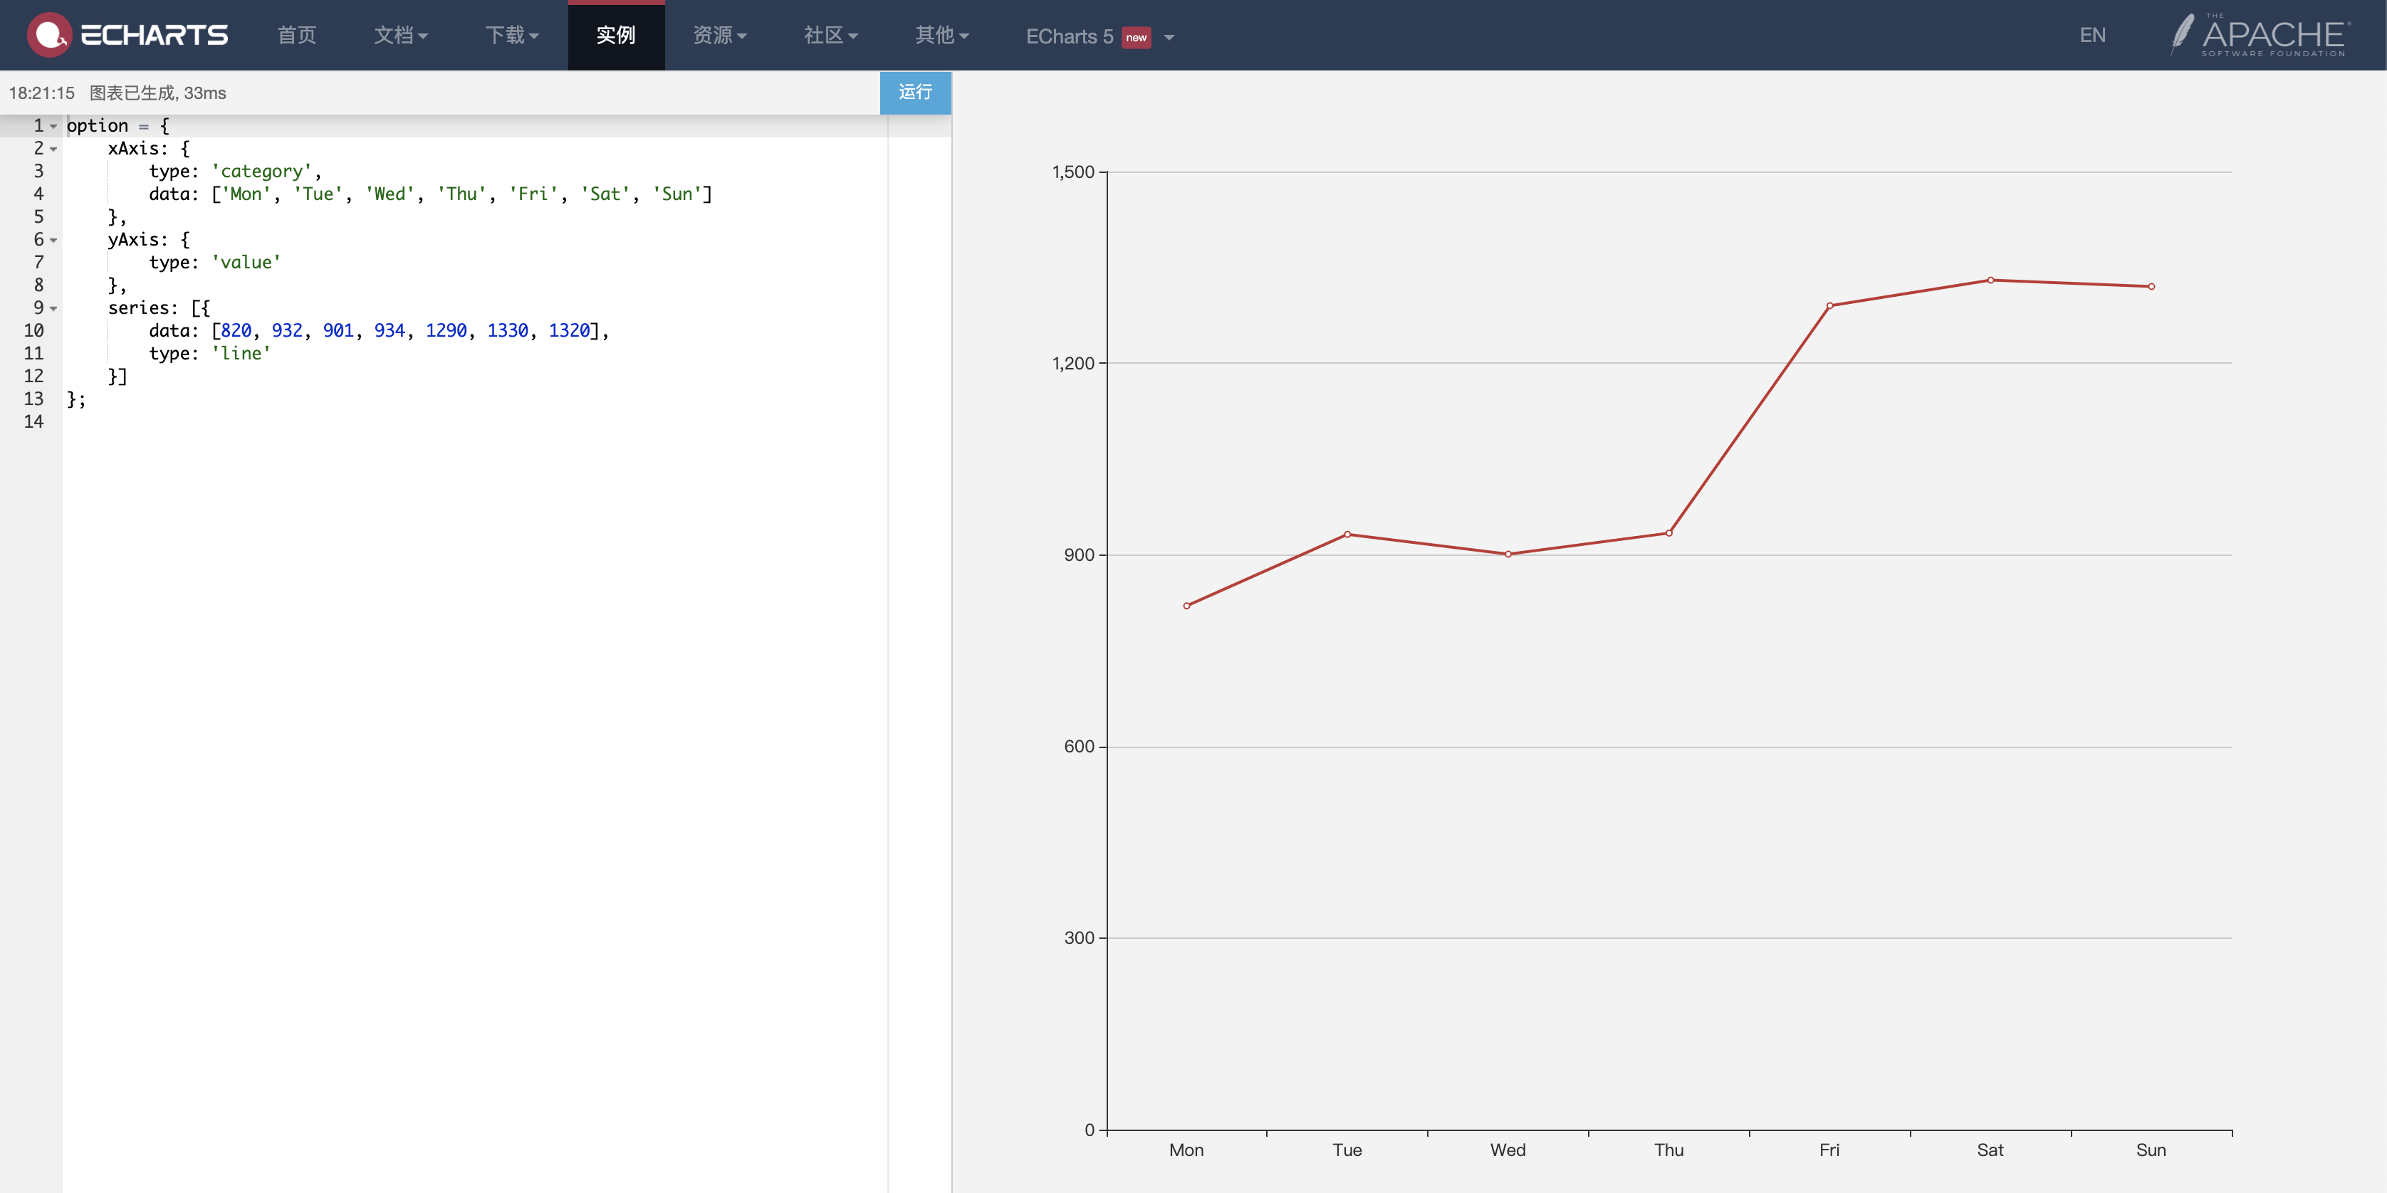This screenshot has width=2387, height=1193.
Task: Open the 文档 dropdown menu
Action: pos(400,35)
